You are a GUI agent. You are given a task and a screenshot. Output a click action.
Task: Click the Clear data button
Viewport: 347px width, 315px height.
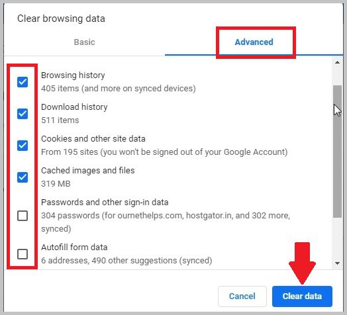coord(302,296)
